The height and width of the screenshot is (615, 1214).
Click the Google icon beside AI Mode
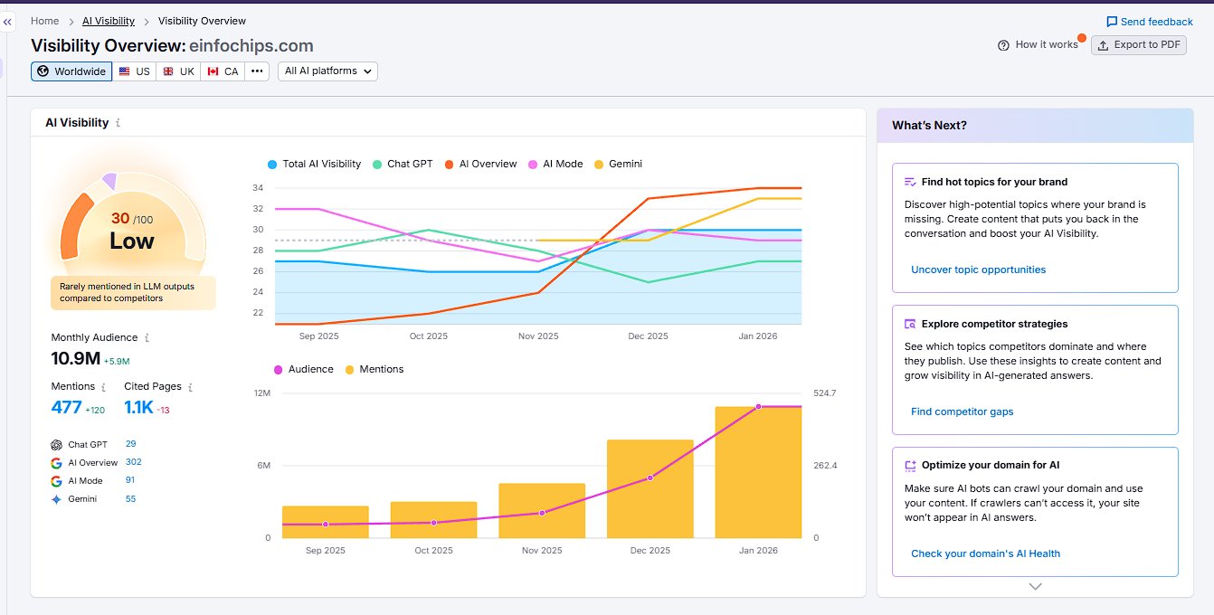(55, 480)
